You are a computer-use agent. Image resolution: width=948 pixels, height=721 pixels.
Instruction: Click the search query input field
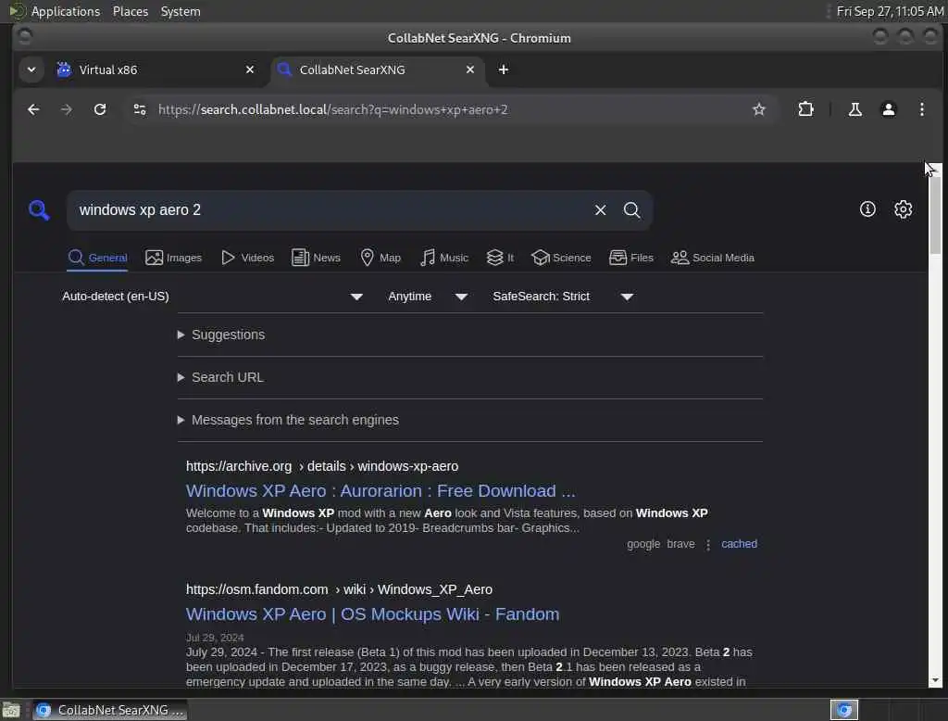pos(330,210)
